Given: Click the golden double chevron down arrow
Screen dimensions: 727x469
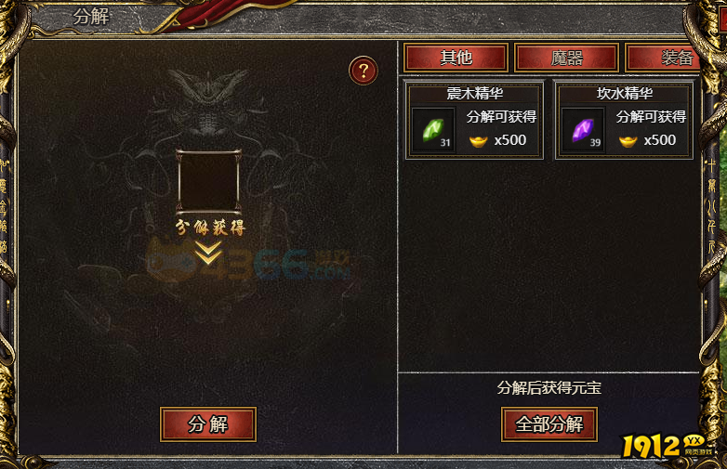Looking at the screenshot, I should coord(207,253).
